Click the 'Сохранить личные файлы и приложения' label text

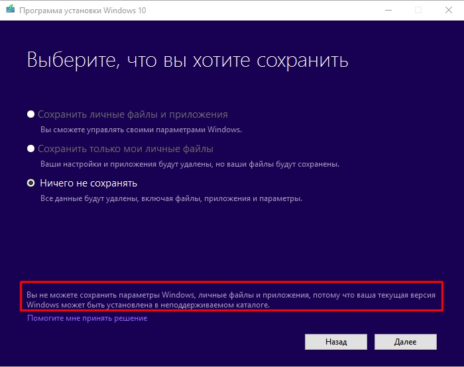(133, 114)
